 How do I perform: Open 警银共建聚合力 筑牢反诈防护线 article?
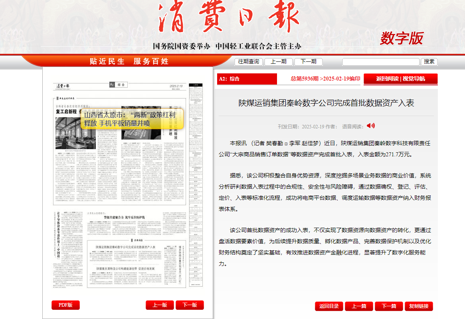124,217
